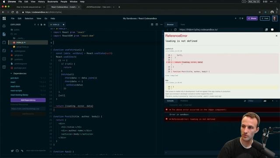Image resolution: width=280 pixels, height=158 pixels.
Task: Open the Chrome History menu in macOS menu bar
Action: click(x=41, y=2)
